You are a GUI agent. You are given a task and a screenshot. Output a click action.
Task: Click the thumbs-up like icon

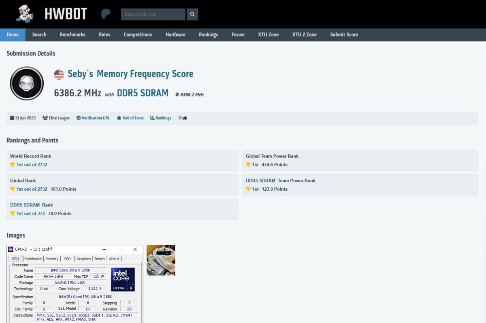pyautogui.click(x=185, y=118)
